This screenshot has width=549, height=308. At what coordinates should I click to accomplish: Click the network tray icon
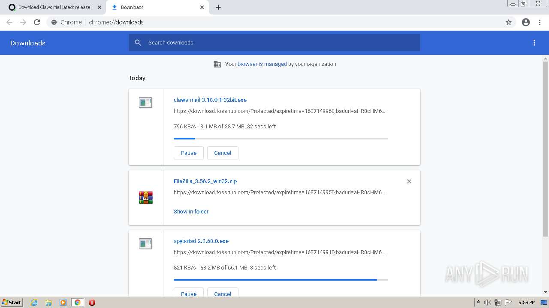[498, 302]
